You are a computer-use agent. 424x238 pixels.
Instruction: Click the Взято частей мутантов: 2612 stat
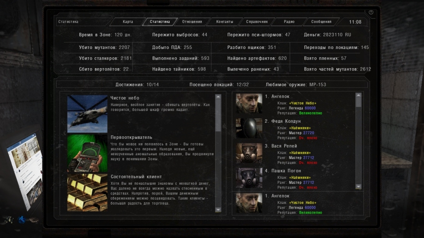(338, 69)
